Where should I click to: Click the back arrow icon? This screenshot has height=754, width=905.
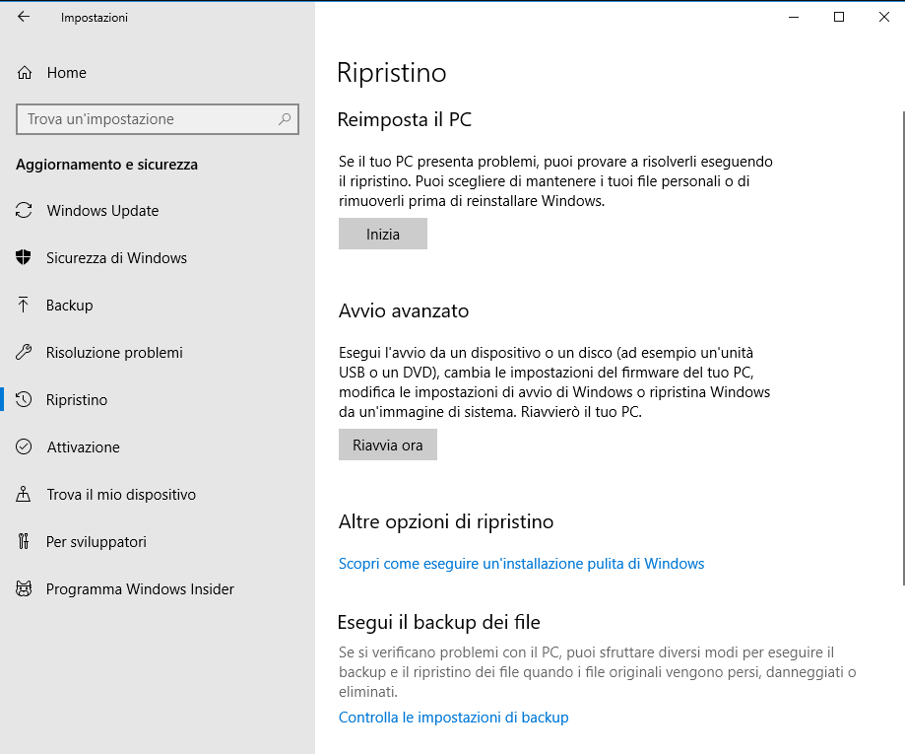(24, 17)
